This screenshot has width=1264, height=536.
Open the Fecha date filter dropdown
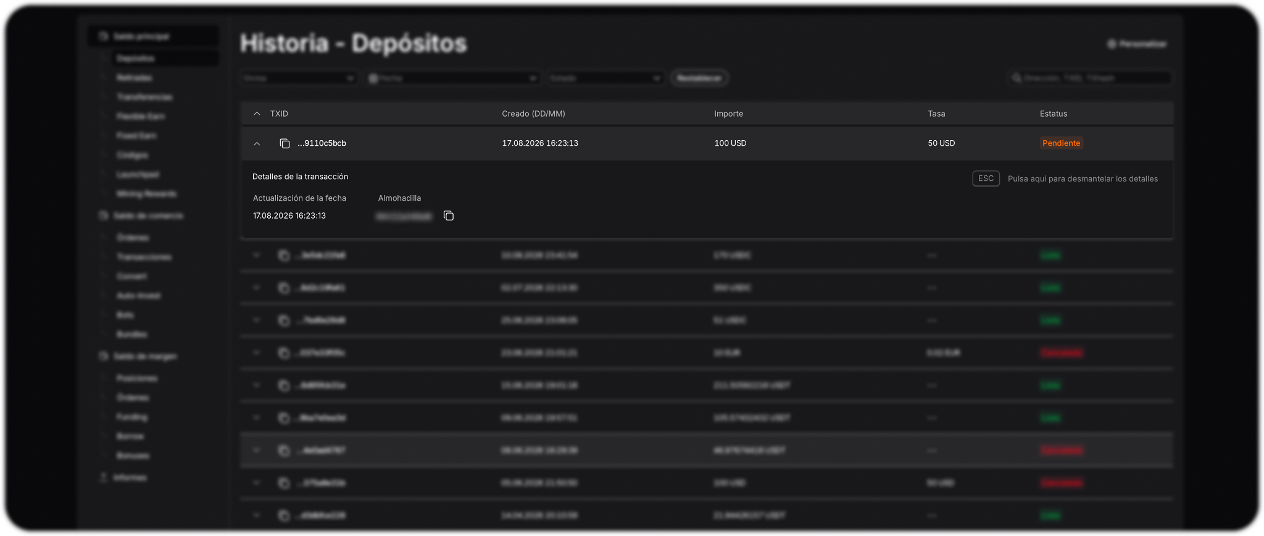(x=452, y=78)
